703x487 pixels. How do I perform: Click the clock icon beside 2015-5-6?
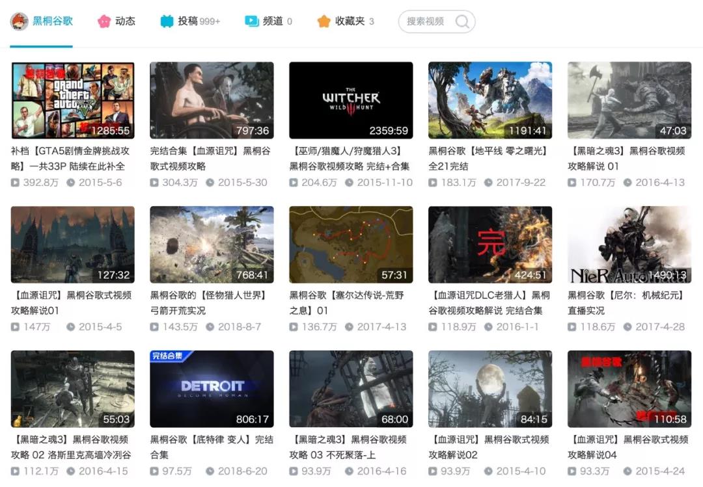tap(71, 182)
